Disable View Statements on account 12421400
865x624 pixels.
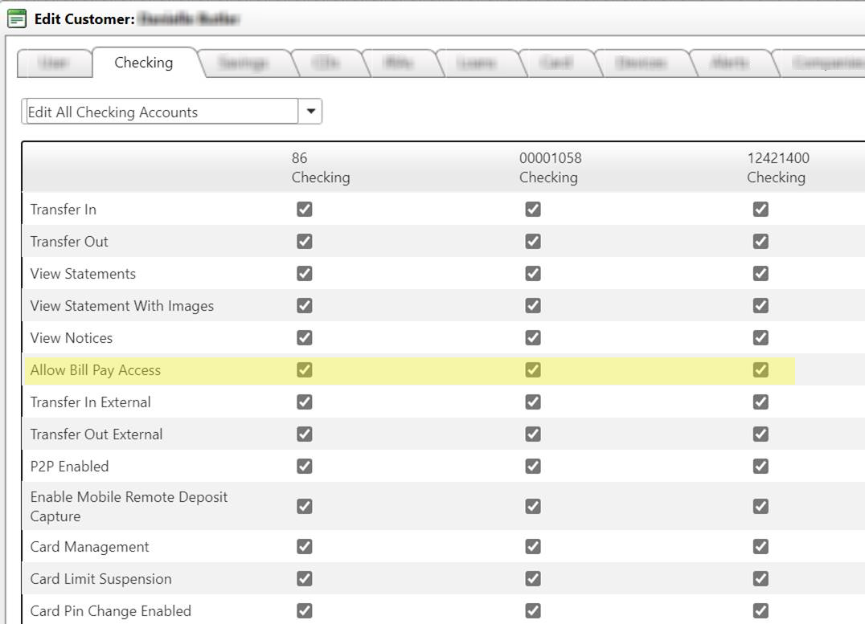(760, 273)
